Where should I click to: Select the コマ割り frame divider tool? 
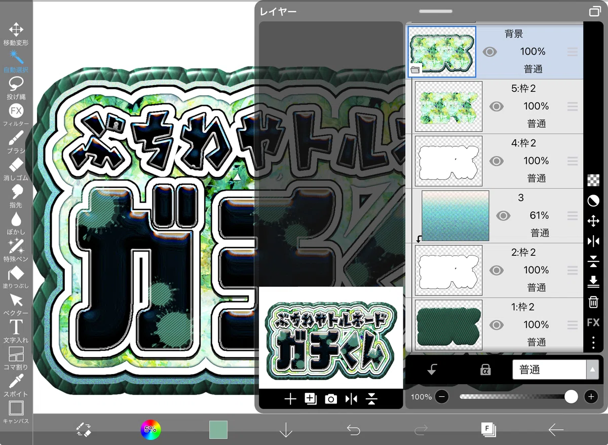pyautogui.click(x=16, y=358)
